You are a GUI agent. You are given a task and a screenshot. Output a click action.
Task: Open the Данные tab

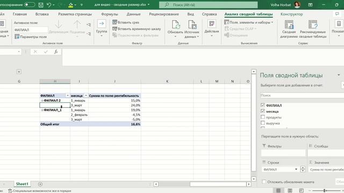tap(134, 14)
